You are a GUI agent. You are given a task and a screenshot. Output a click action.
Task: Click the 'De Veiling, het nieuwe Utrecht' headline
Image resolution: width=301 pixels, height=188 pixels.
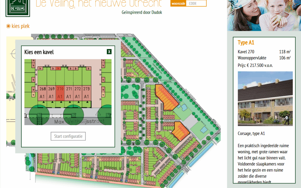click(99, 4)
